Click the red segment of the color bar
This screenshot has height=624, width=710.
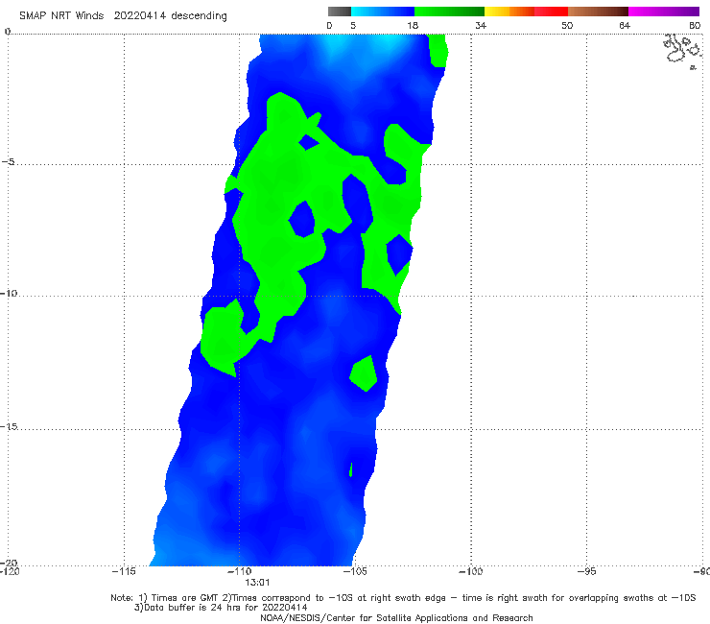coord(551,12)
